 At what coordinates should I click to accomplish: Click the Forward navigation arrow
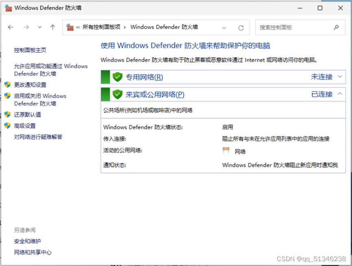coord(26,27)
